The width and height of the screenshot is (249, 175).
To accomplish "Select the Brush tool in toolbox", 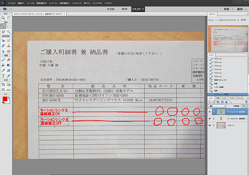I will pyautogui.click(x=3, y=60).
